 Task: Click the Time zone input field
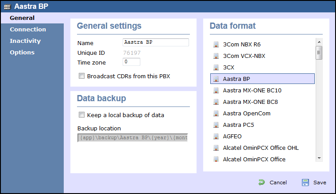click(x=131, y=62)
